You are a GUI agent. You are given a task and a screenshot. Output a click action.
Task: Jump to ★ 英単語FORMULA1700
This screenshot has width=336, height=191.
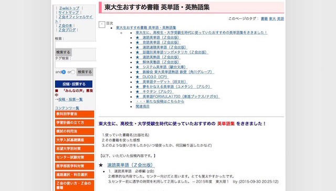(177, 97)
